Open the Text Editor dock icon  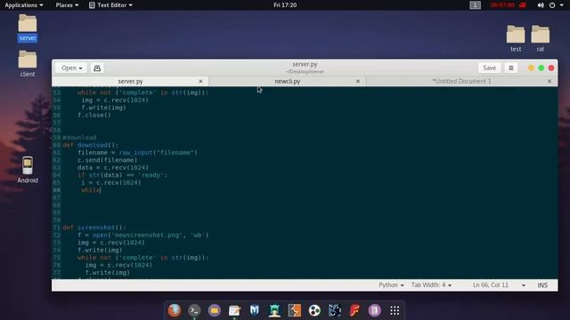click(x=234, y=310)
